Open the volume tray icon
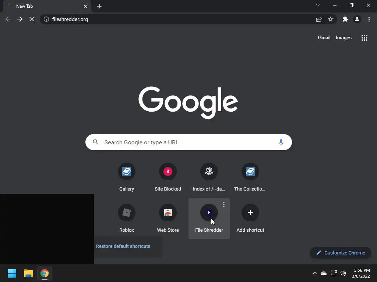Viewport: 377px width, 282px height. [343, 273]
